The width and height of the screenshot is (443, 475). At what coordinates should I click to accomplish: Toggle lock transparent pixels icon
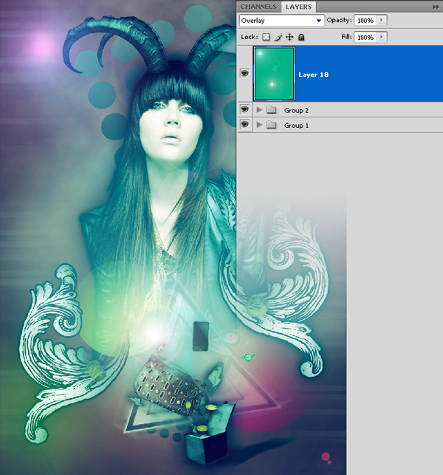click(266, 37)
